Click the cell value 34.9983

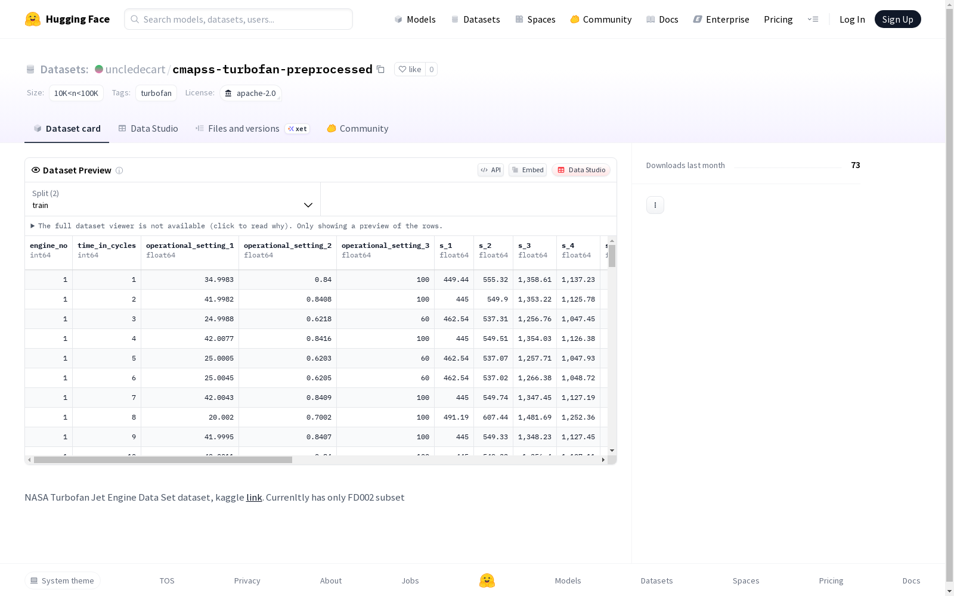[x=219, y=280]
